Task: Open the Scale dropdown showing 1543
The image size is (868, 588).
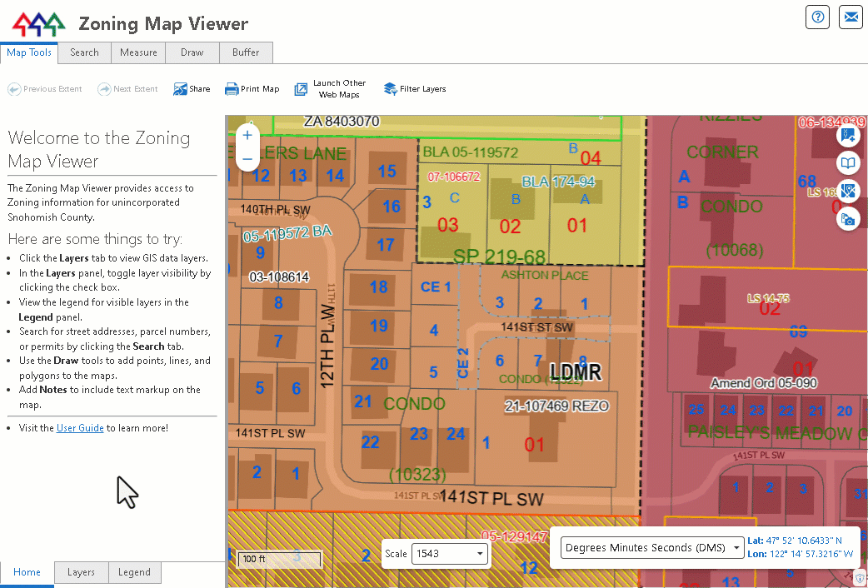Action: point(450,554)
